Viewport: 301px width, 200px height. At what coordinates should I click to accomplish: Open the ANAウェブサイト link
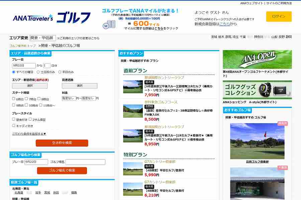click(x=252, y=3)
